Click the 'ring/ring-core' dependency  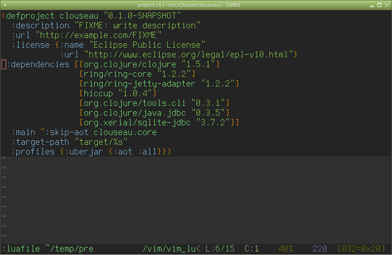pyautogui.click(x=118, y=74)
